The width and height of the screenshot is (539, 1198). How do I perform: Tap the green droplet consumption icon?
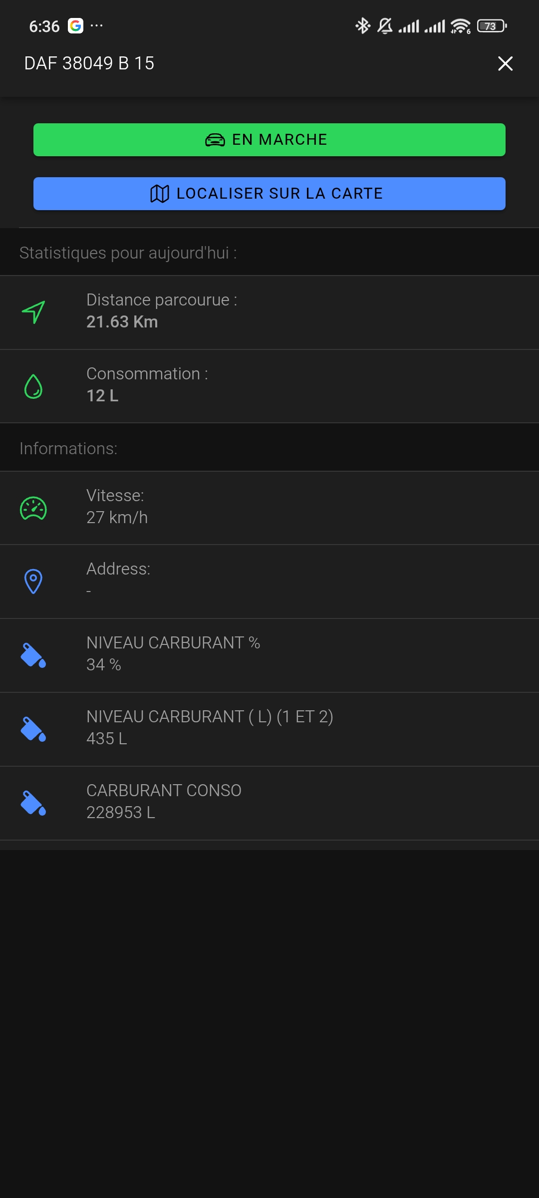(33, 386)
